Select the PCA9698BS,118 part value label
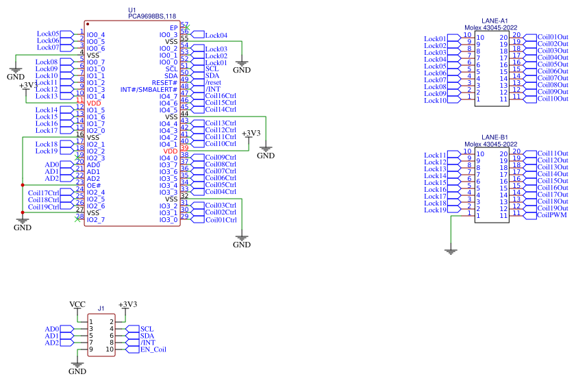Screen dimensions: 576x383 coord(152,16)
